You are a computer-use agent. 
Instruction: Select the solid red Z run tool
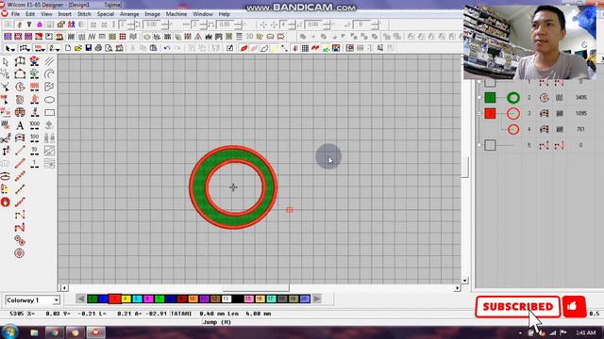coord(19,228)
